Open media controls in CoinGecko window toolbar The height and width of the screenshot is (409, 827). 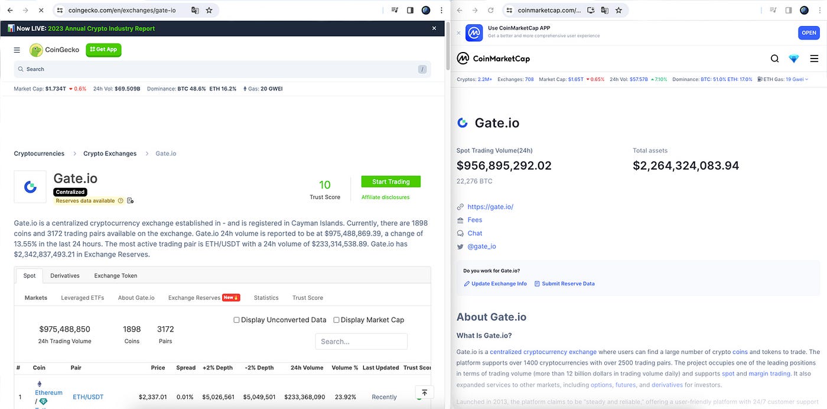[x=395, y=10]
